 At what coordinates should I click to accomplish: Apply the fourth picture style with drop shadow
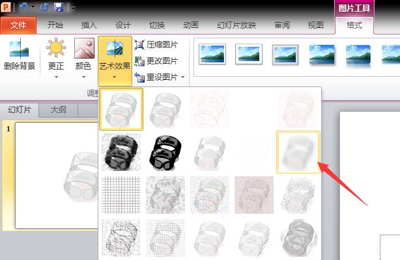click(322, 54)
